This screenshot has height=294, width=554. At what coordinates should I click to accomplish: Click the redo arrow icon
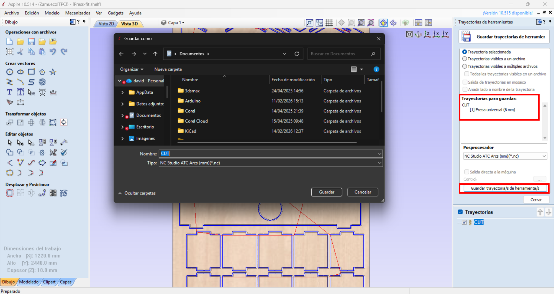[x=64, y=52]
